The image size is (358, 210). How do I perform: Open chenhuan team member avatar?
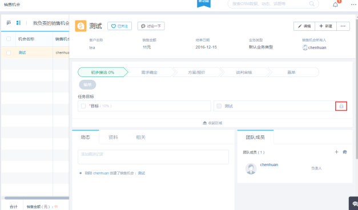(251, 169)
